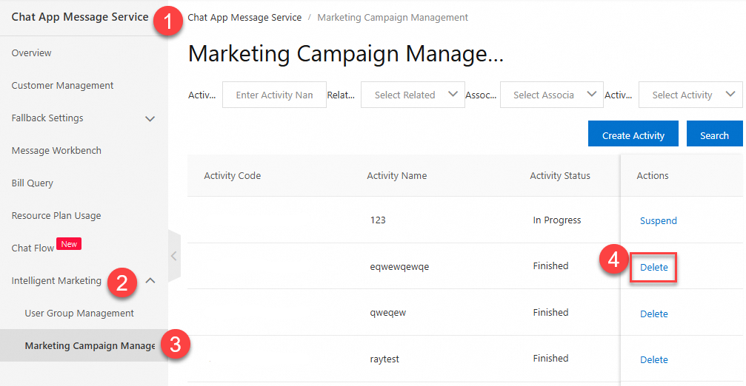Open the Select Related dropdown
This screenshot has width=746, height=386.
coord(413,95)
